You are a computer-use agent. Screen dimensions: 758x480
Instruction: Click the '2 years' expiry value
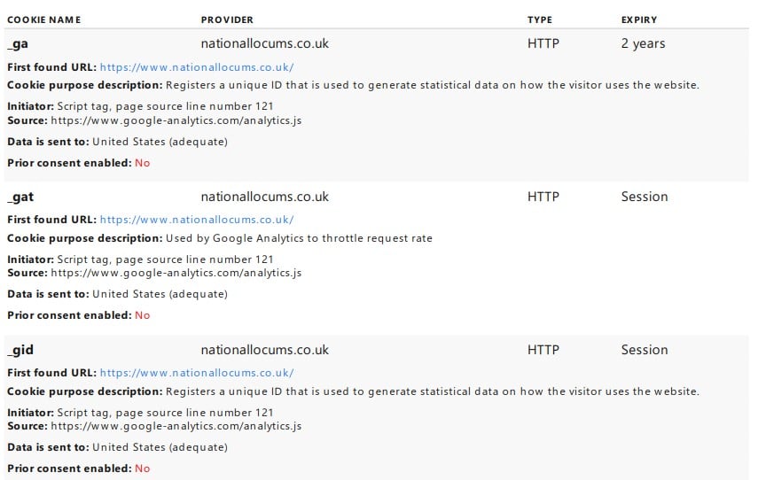[x=644, y=44]
